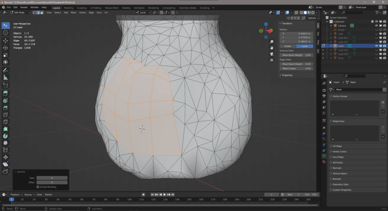Select the Loop Cut tool
The image size is (388, 211).
(x=6, y=114)
